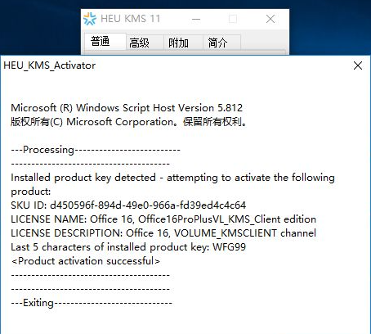Viewport: 371px width, 334px height.
Task: Click the ---Exiting--- separator line
Action: pyautogui.click(x=92, y=303)
